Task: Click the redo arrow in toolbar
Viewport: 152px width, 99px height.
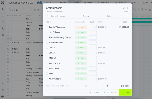Action: tap(28, 10)
